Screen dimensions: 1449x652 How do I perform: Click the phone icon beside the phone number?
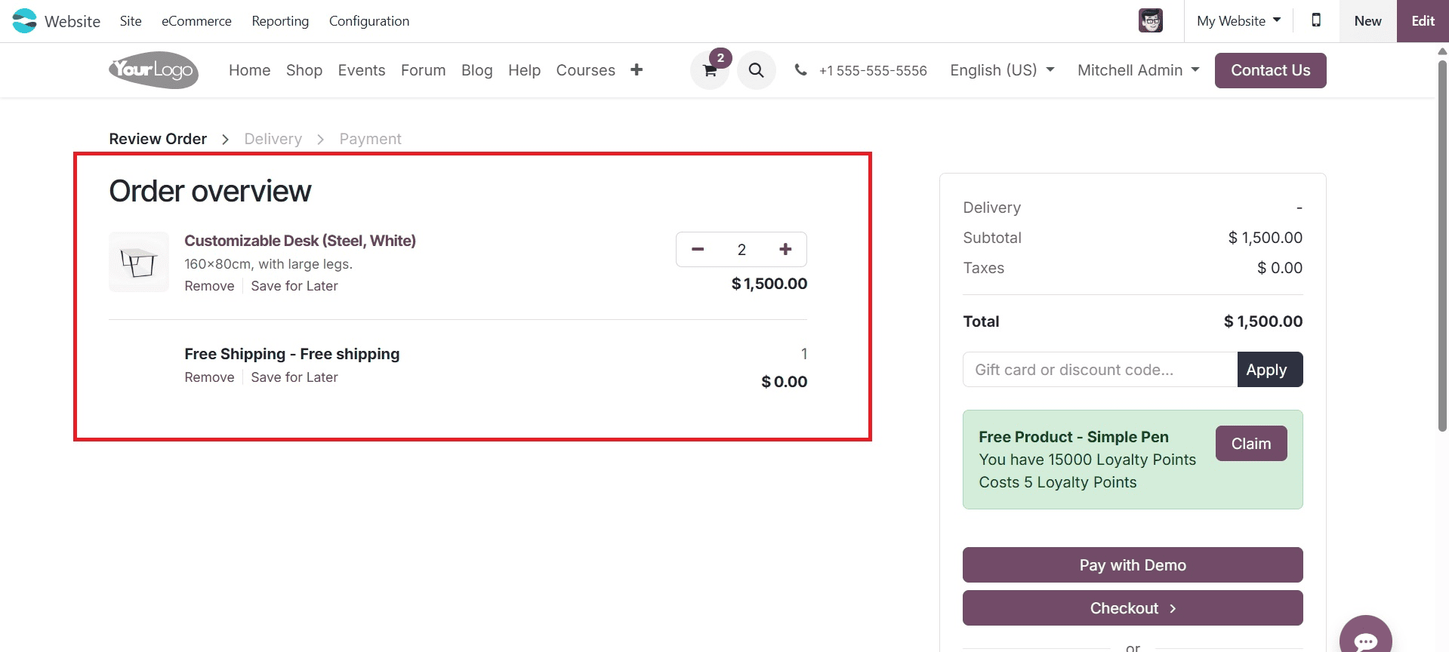(800, 69)
